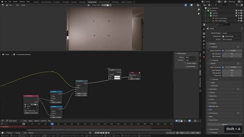This screenshot has width=244, height=137.
Task: Click Max Samples field under Viewport
Action: (232, 54)
